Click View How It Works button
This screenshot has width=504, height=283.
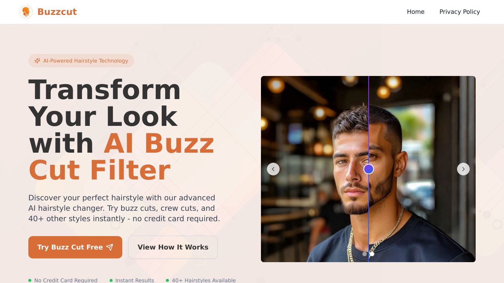(x=173, y=247)
